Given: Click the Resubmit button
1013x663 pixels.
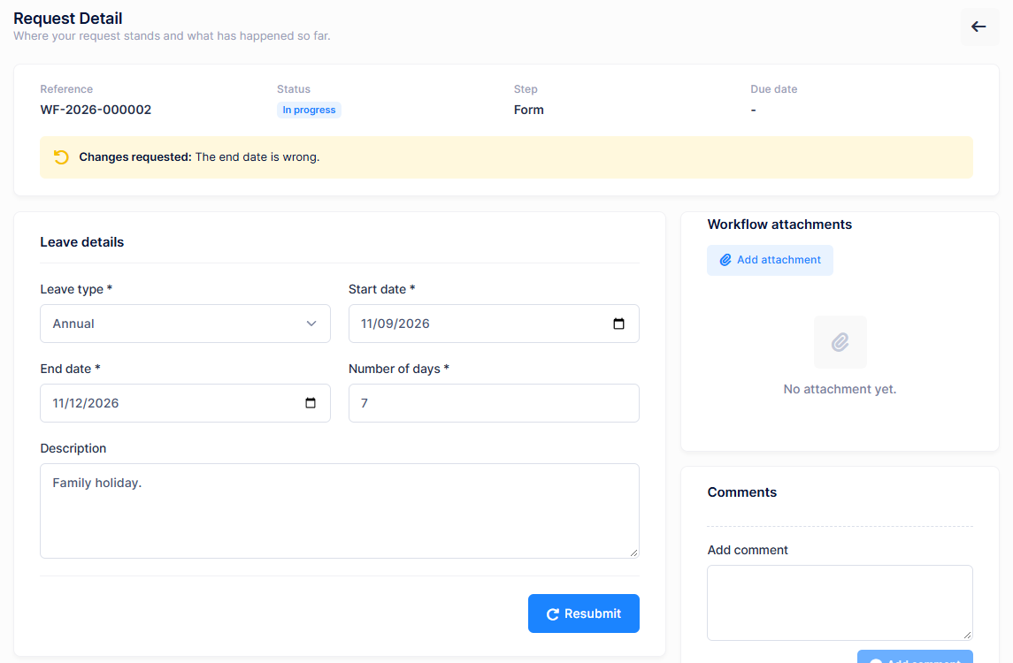Looking at the screenshot, I should click(x=583, y=613).
